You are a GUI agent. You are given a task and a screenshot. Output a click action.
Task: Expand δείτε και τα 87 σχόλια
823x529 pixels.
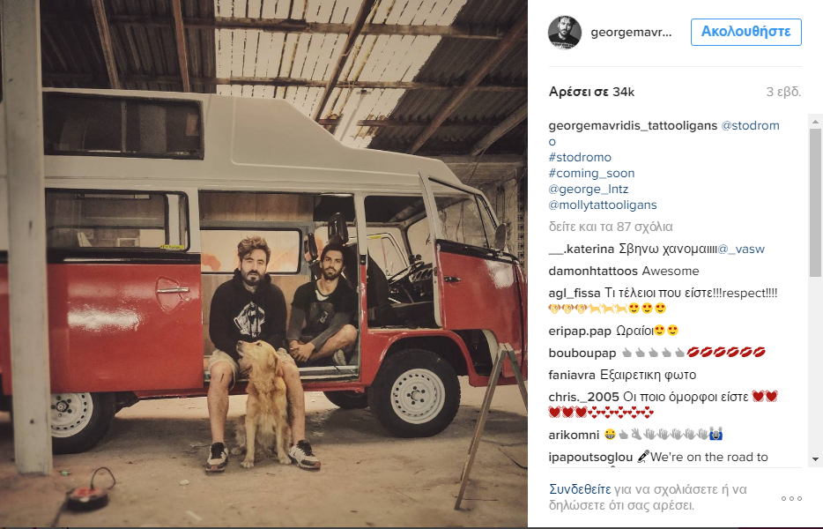[611, 227]
